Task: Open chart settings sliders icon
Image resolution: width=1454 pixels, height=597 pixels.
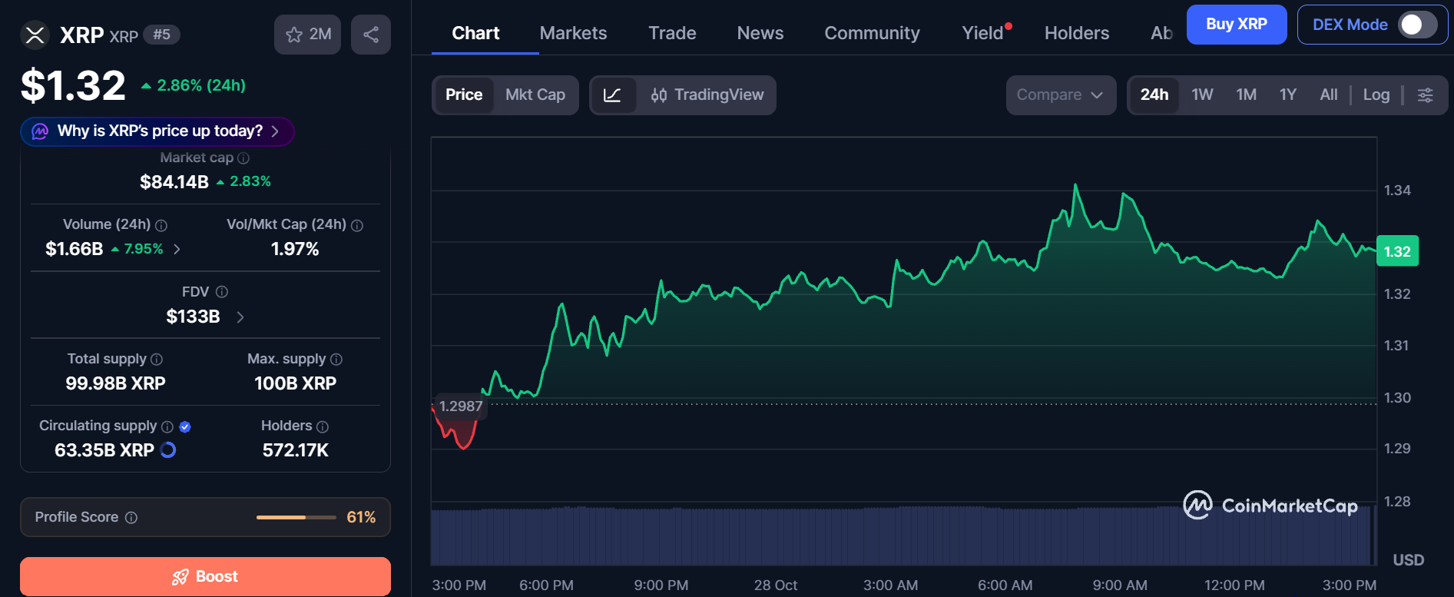Action: (x=1426, y=95)
